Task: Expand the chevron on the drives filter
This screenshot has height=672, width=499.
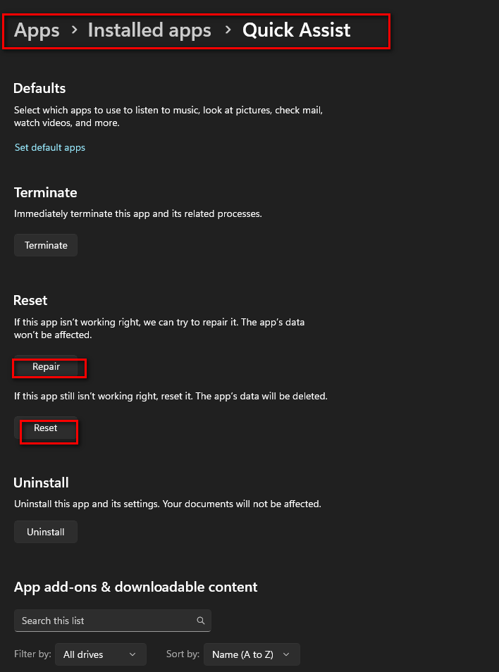Action: [133, 654]
